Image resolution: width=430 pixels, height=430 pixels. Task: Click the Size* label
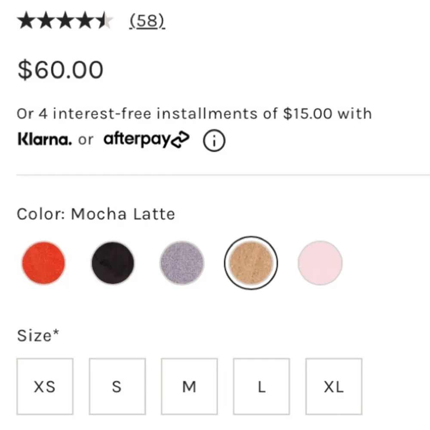click(x=38, y=335)
